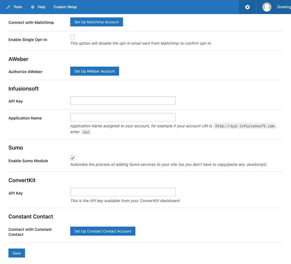Open the Custom Setup menu
The width and height of the screenshot is (291, 264).
click(x=65, y=7)
